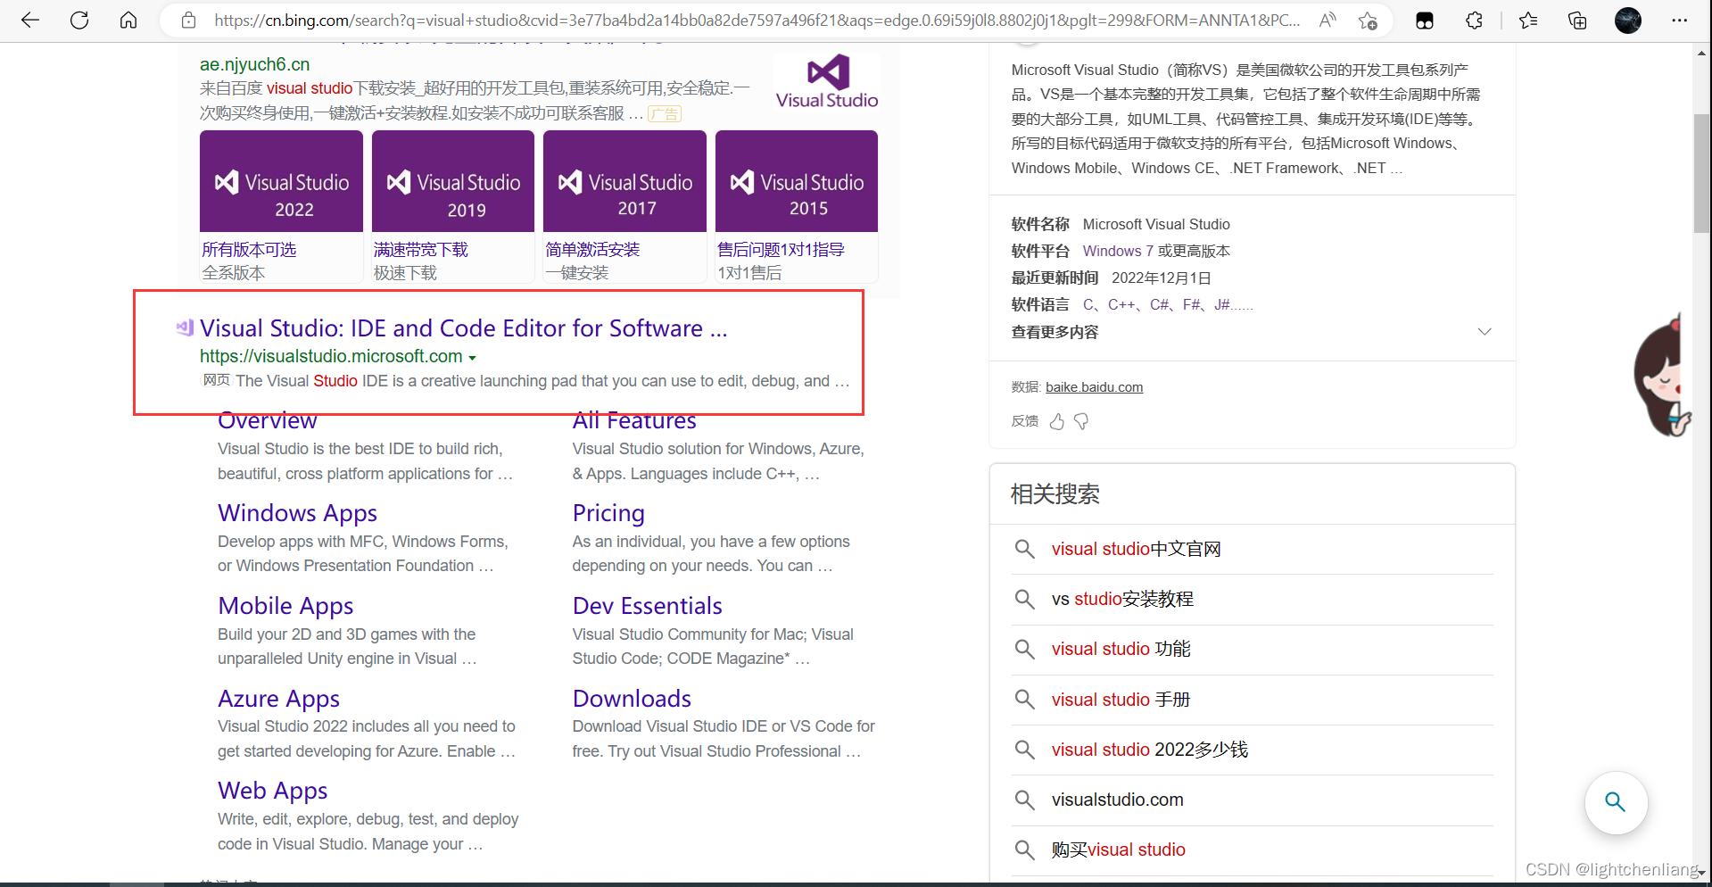Open the Mobile Apps sublink
This screenshot has width=1712, height=887.
tap(285, 606)
